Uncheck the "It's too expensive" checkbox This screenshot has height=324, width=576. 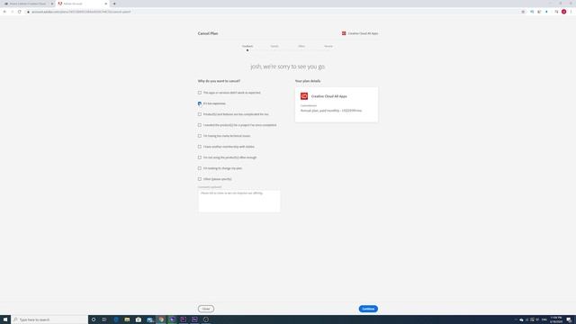point(200,103)
